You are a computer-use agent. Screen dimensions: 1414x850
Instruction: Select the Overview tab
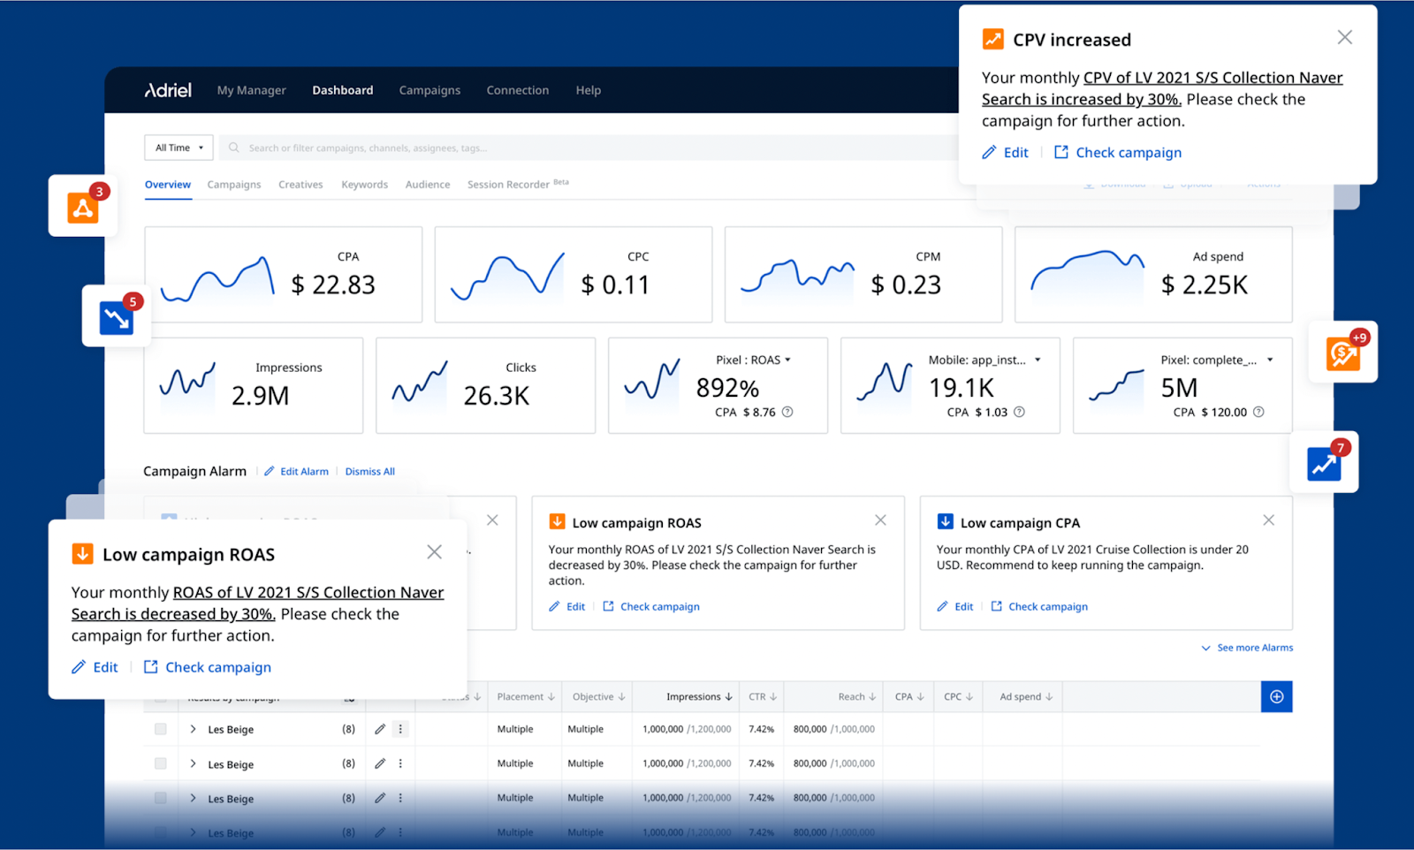[x=168, y=185]
